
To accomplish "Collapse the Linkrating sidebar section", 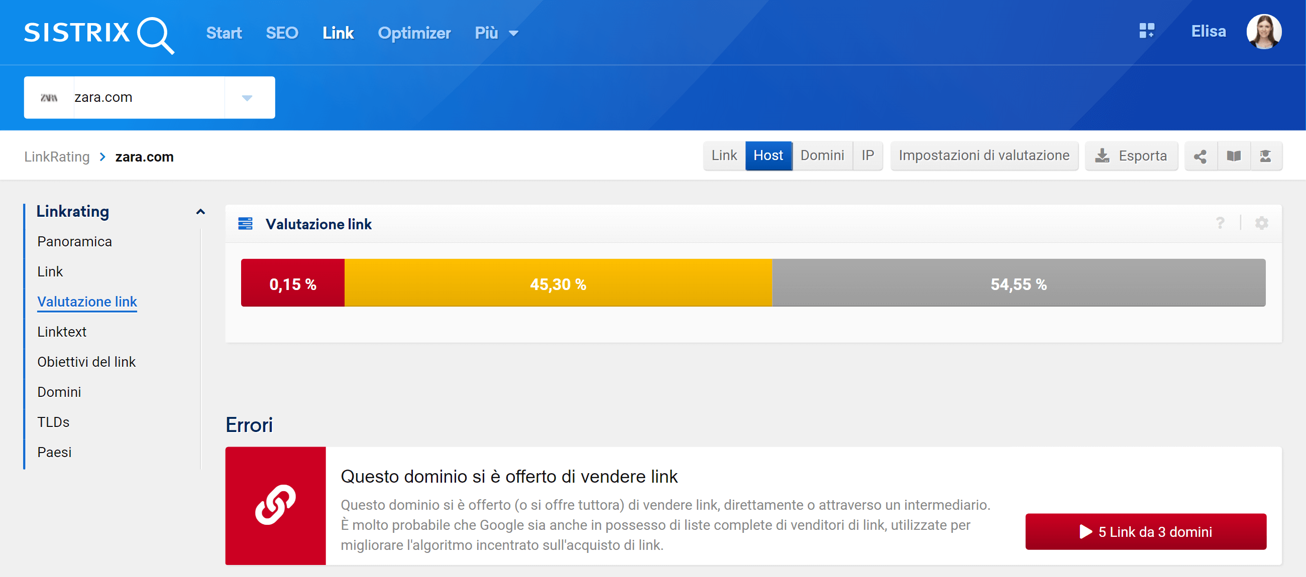I will click(200, 212).
